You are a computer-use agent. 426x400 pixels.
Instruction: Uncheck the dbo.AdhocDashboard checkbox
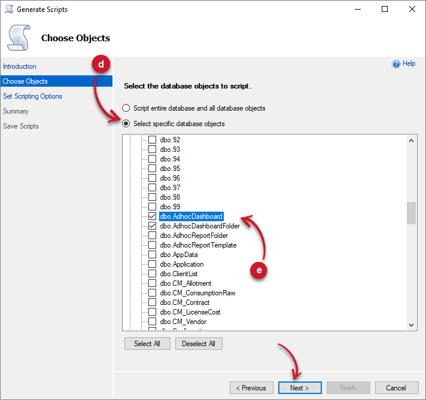click(x=152, y=216)
